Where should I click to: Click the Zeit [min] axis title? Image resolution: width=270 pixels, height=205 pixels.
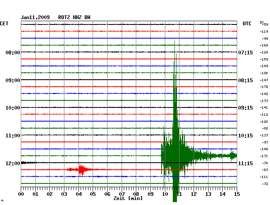[x=128, y=198]
